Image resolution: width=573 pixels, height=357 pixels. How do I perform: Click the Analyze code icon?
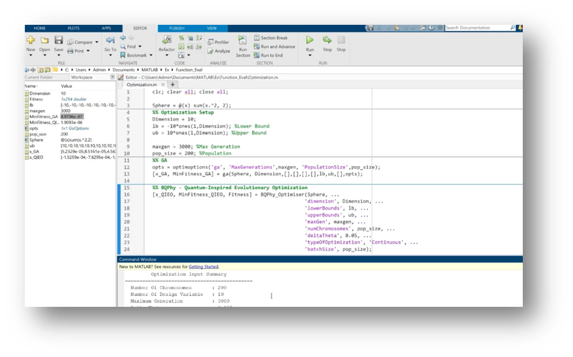point(218,51)
